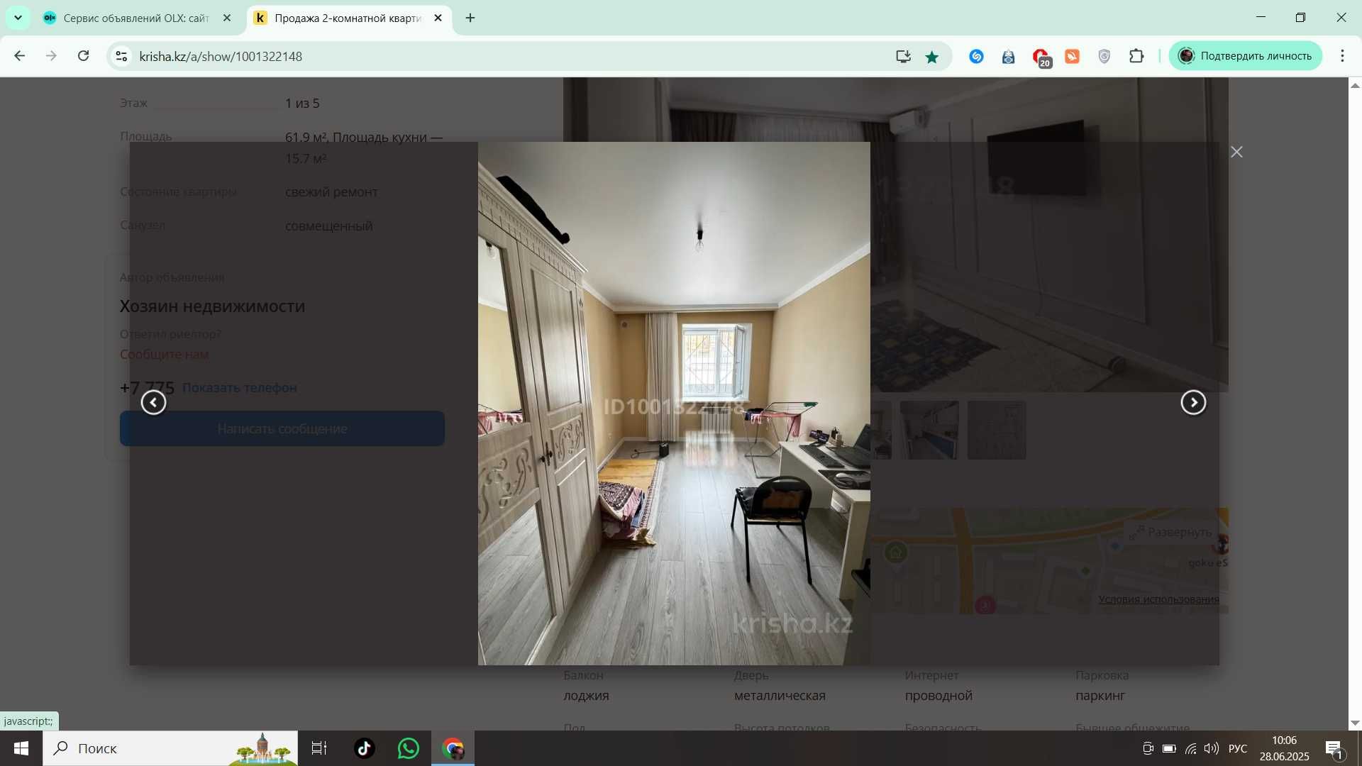The image size is (1362, 766).
Task: Click the address bar URL
Action: [221, 56]
